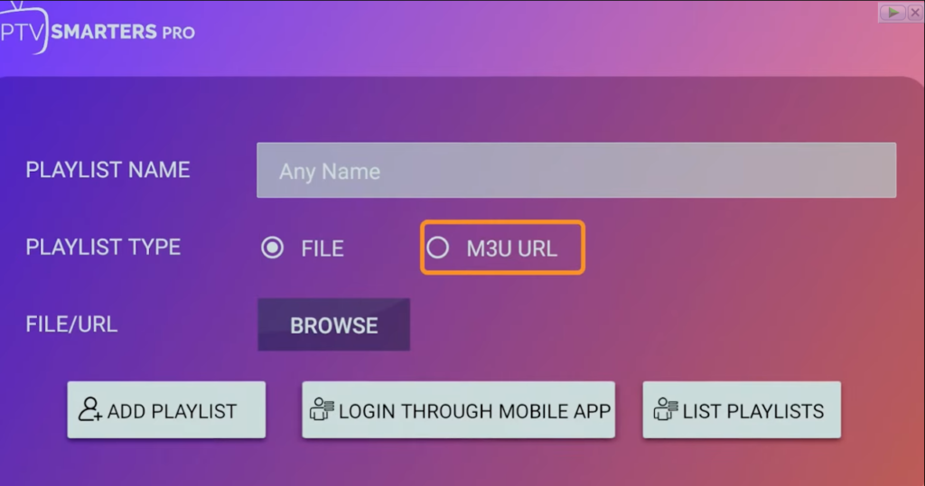Image resolution: width=925 pixels, height=486 pixels.
Task: Click the green play triangle ad icon
Action: [x=892, y=13]
